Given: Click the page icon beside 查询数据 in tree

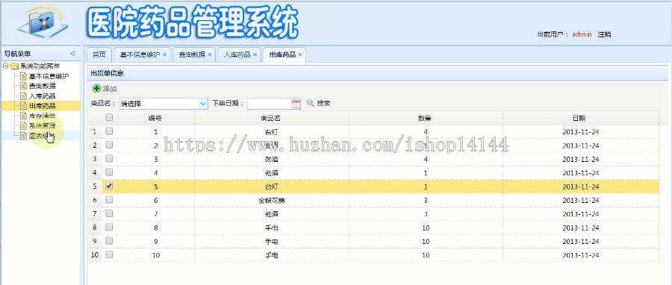Looking at the screenshot, I should [23, 86].
